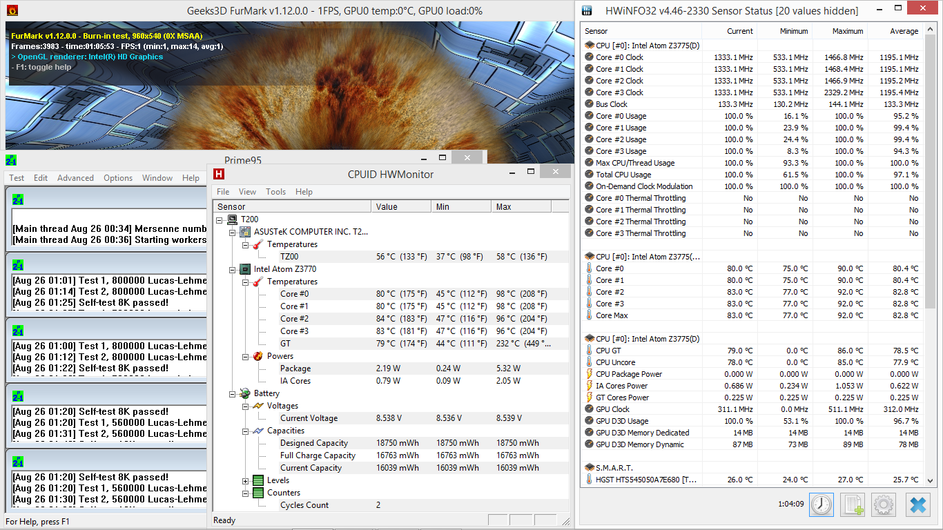
Task: Click the red H icon in HWMonitor title bar
Action: pos(219,174)
